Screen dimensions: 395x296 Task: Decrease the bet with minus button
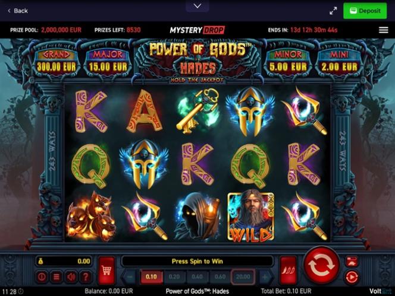click(x=130, y=276)
